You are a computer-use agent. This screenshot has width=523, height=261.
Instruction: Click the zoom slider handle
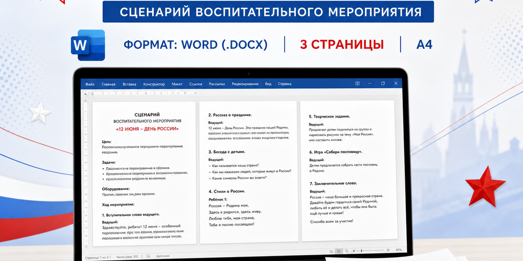click(362, 250)
